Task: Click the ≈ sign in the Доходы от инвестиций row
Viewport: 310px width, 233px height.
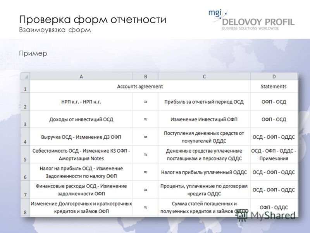Action: pos(146,119)
